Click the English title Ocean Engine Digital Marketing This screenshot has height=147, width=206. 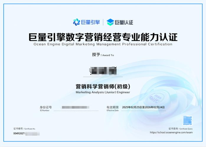coord(103,44)
